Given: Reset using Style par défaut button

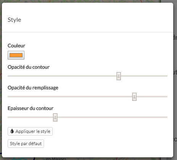Looking at the screenshot, I should 26,144.
